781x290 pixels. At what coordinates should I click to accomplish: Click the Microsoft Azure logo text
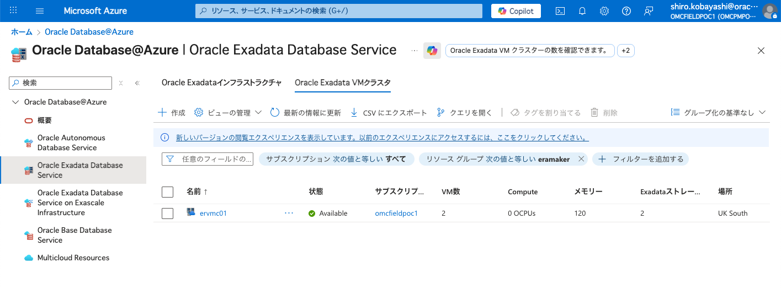tap(95, 11)
